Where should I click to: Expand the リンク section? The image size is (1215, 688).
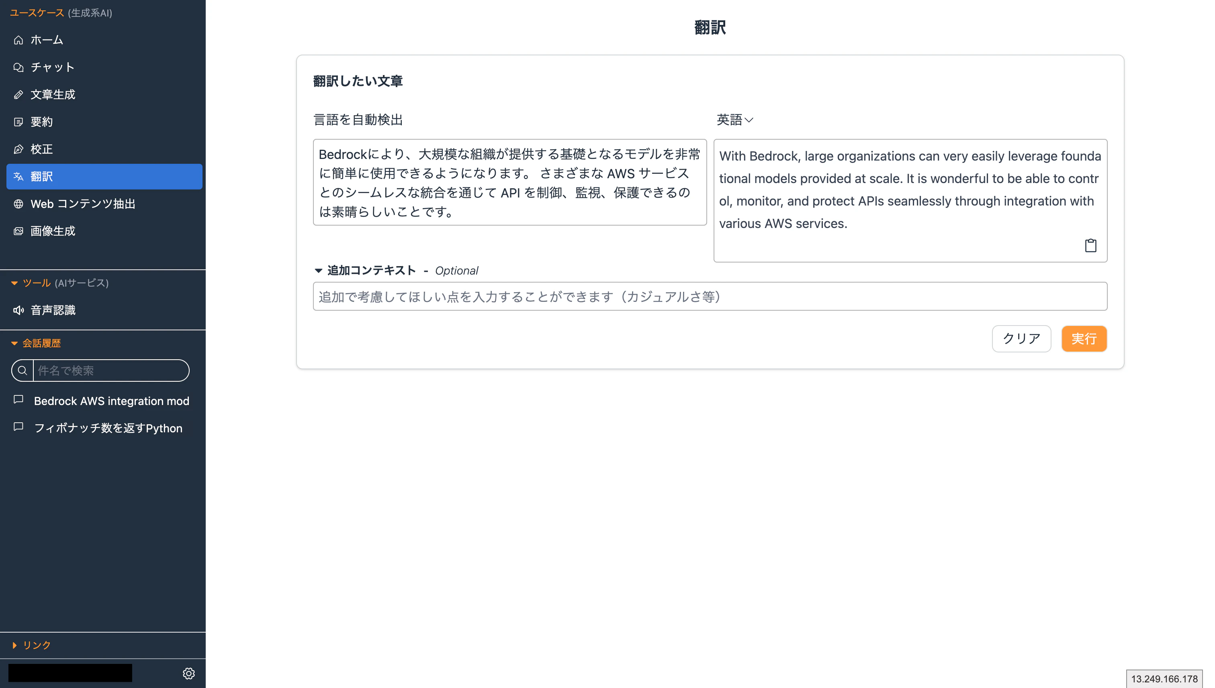pos(14,645)
